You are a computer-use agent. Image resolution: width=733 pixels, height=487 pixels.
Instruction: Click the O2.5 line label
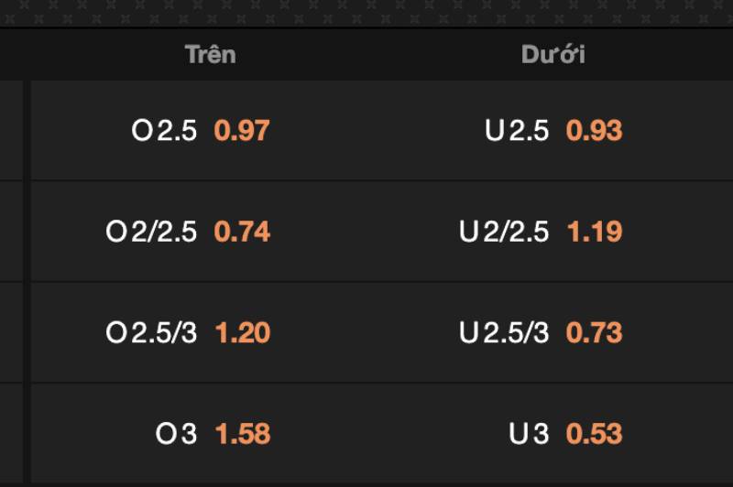pos(164,130)
